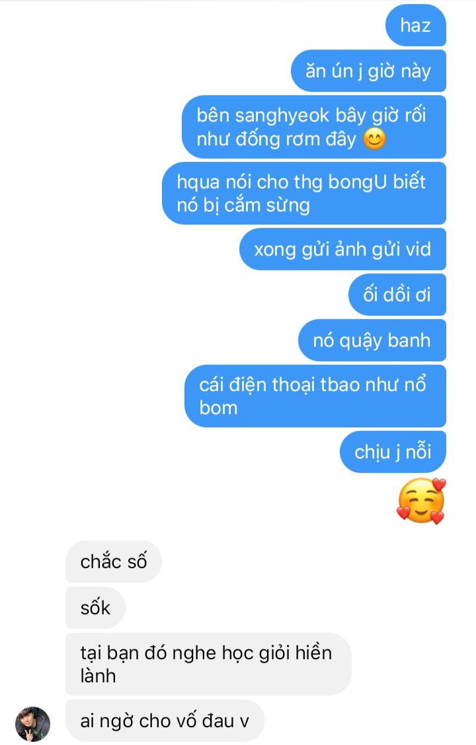Tap the smiling hearts emoji sticker
The height and width of the screenshot is (745, 476).
point(421,501)
